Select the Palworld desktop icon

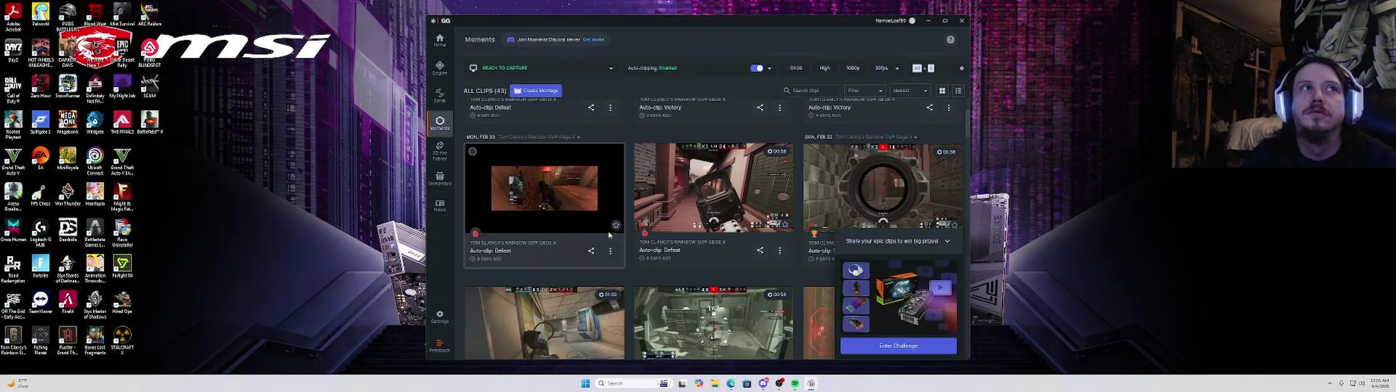[x=40, y=14]
